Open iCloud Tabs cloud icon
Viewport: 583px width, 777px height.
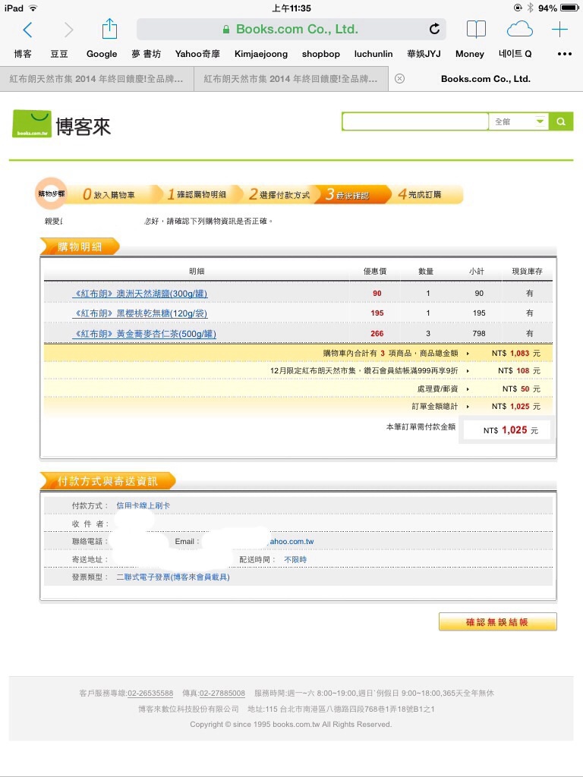pyautogui.click(x=519, y=30)
